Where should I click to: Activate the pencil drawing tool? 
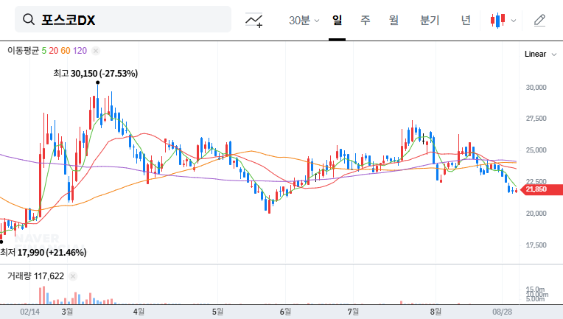pyautogui.click(x=539, y=20)
